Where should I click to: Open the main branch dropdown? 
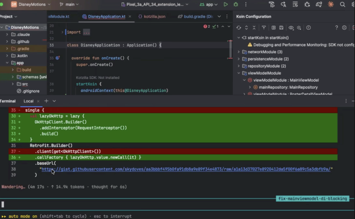[x=69, y=4]
